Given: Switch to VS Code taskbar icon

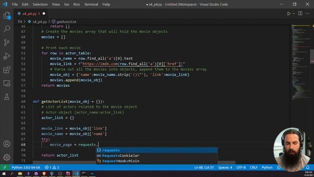Looking at the screenshot, I should click(x=76, y=174).
